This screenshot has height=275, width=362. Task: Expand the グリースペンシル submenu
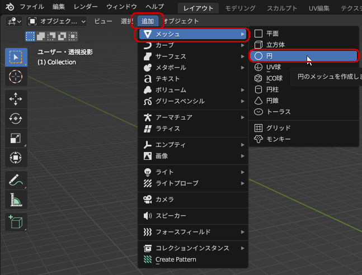(193, 101)
